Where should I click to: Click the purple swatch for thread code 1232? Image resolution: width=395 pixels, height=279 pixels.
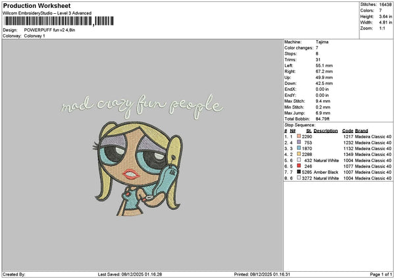coord(299,142)
